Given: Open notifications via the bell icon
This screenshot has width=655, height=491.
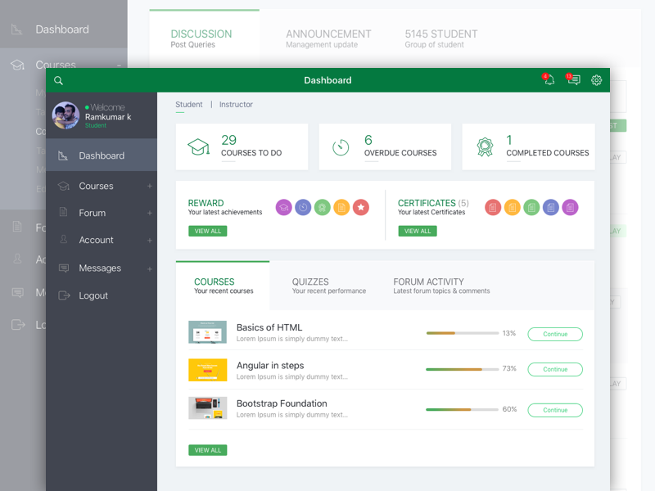Looking at the screenshot, I should tap(548, 80).
